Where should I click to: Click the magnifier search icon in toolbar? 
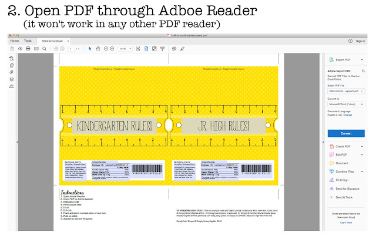[x=45, y=49]
